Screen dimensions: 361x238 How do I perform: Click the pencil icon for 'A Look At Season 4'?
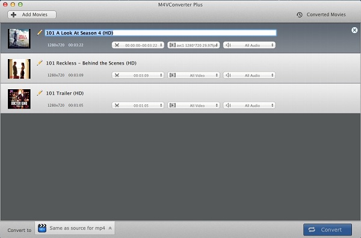pos(40,33)
